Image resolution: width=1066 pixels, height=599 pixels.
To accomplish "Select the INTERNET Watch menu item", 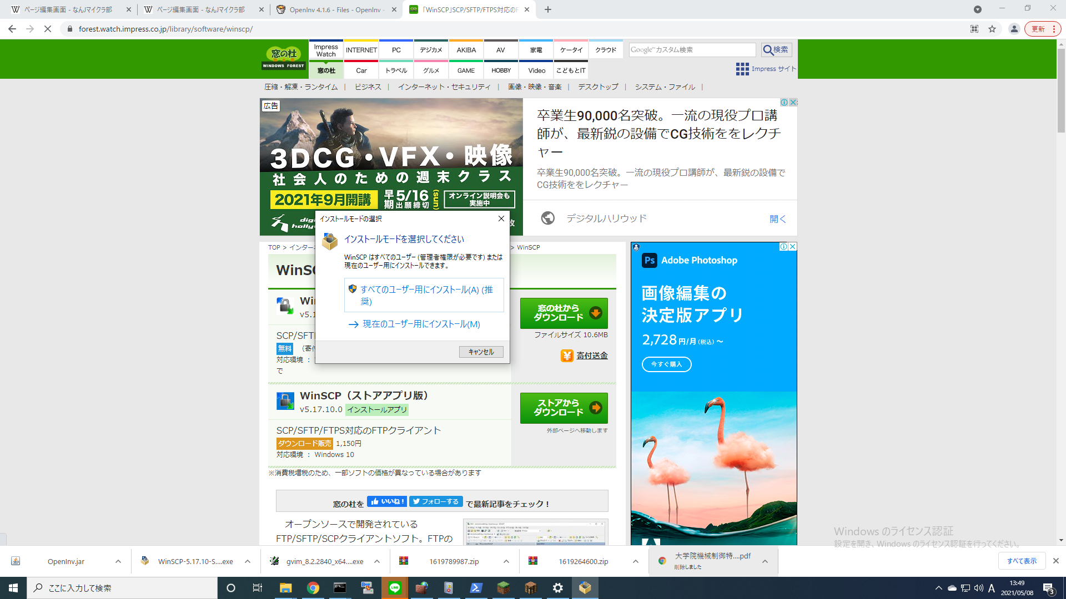I will tap(361, 50).
